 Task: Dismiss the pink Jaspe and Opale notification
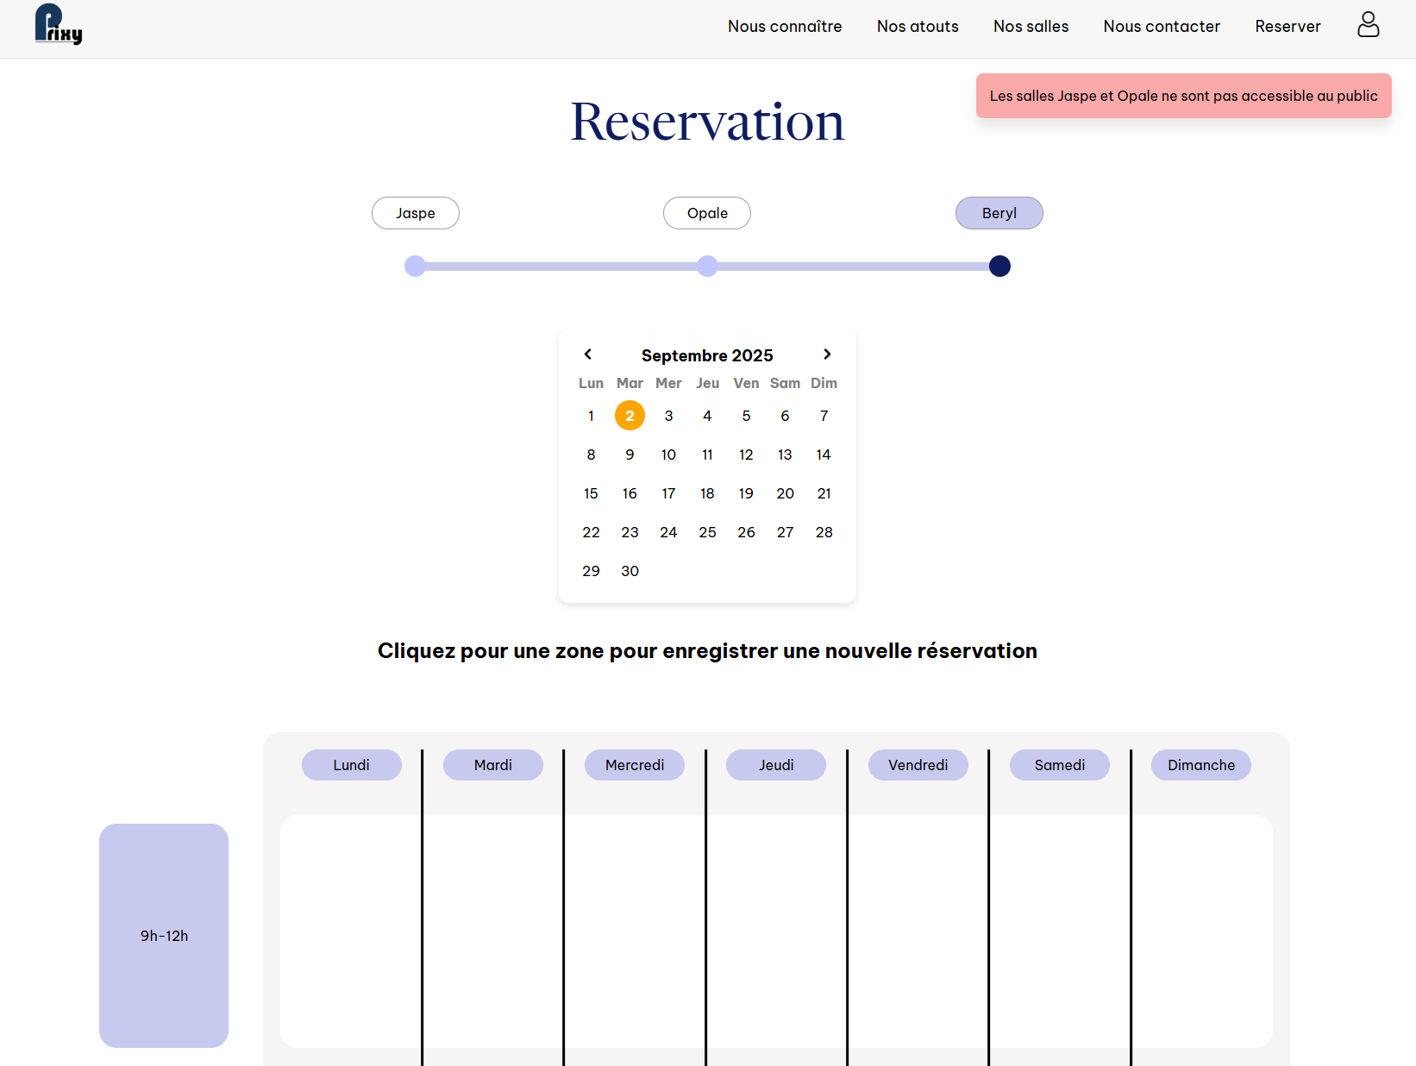click(1183, 96)
